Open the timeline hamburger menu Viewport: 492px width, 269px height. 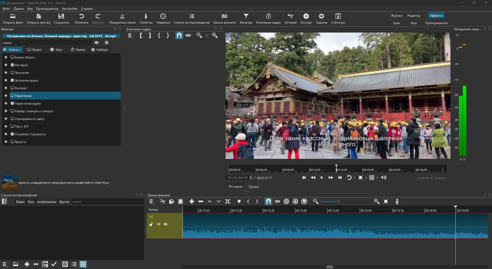point(151,202)
